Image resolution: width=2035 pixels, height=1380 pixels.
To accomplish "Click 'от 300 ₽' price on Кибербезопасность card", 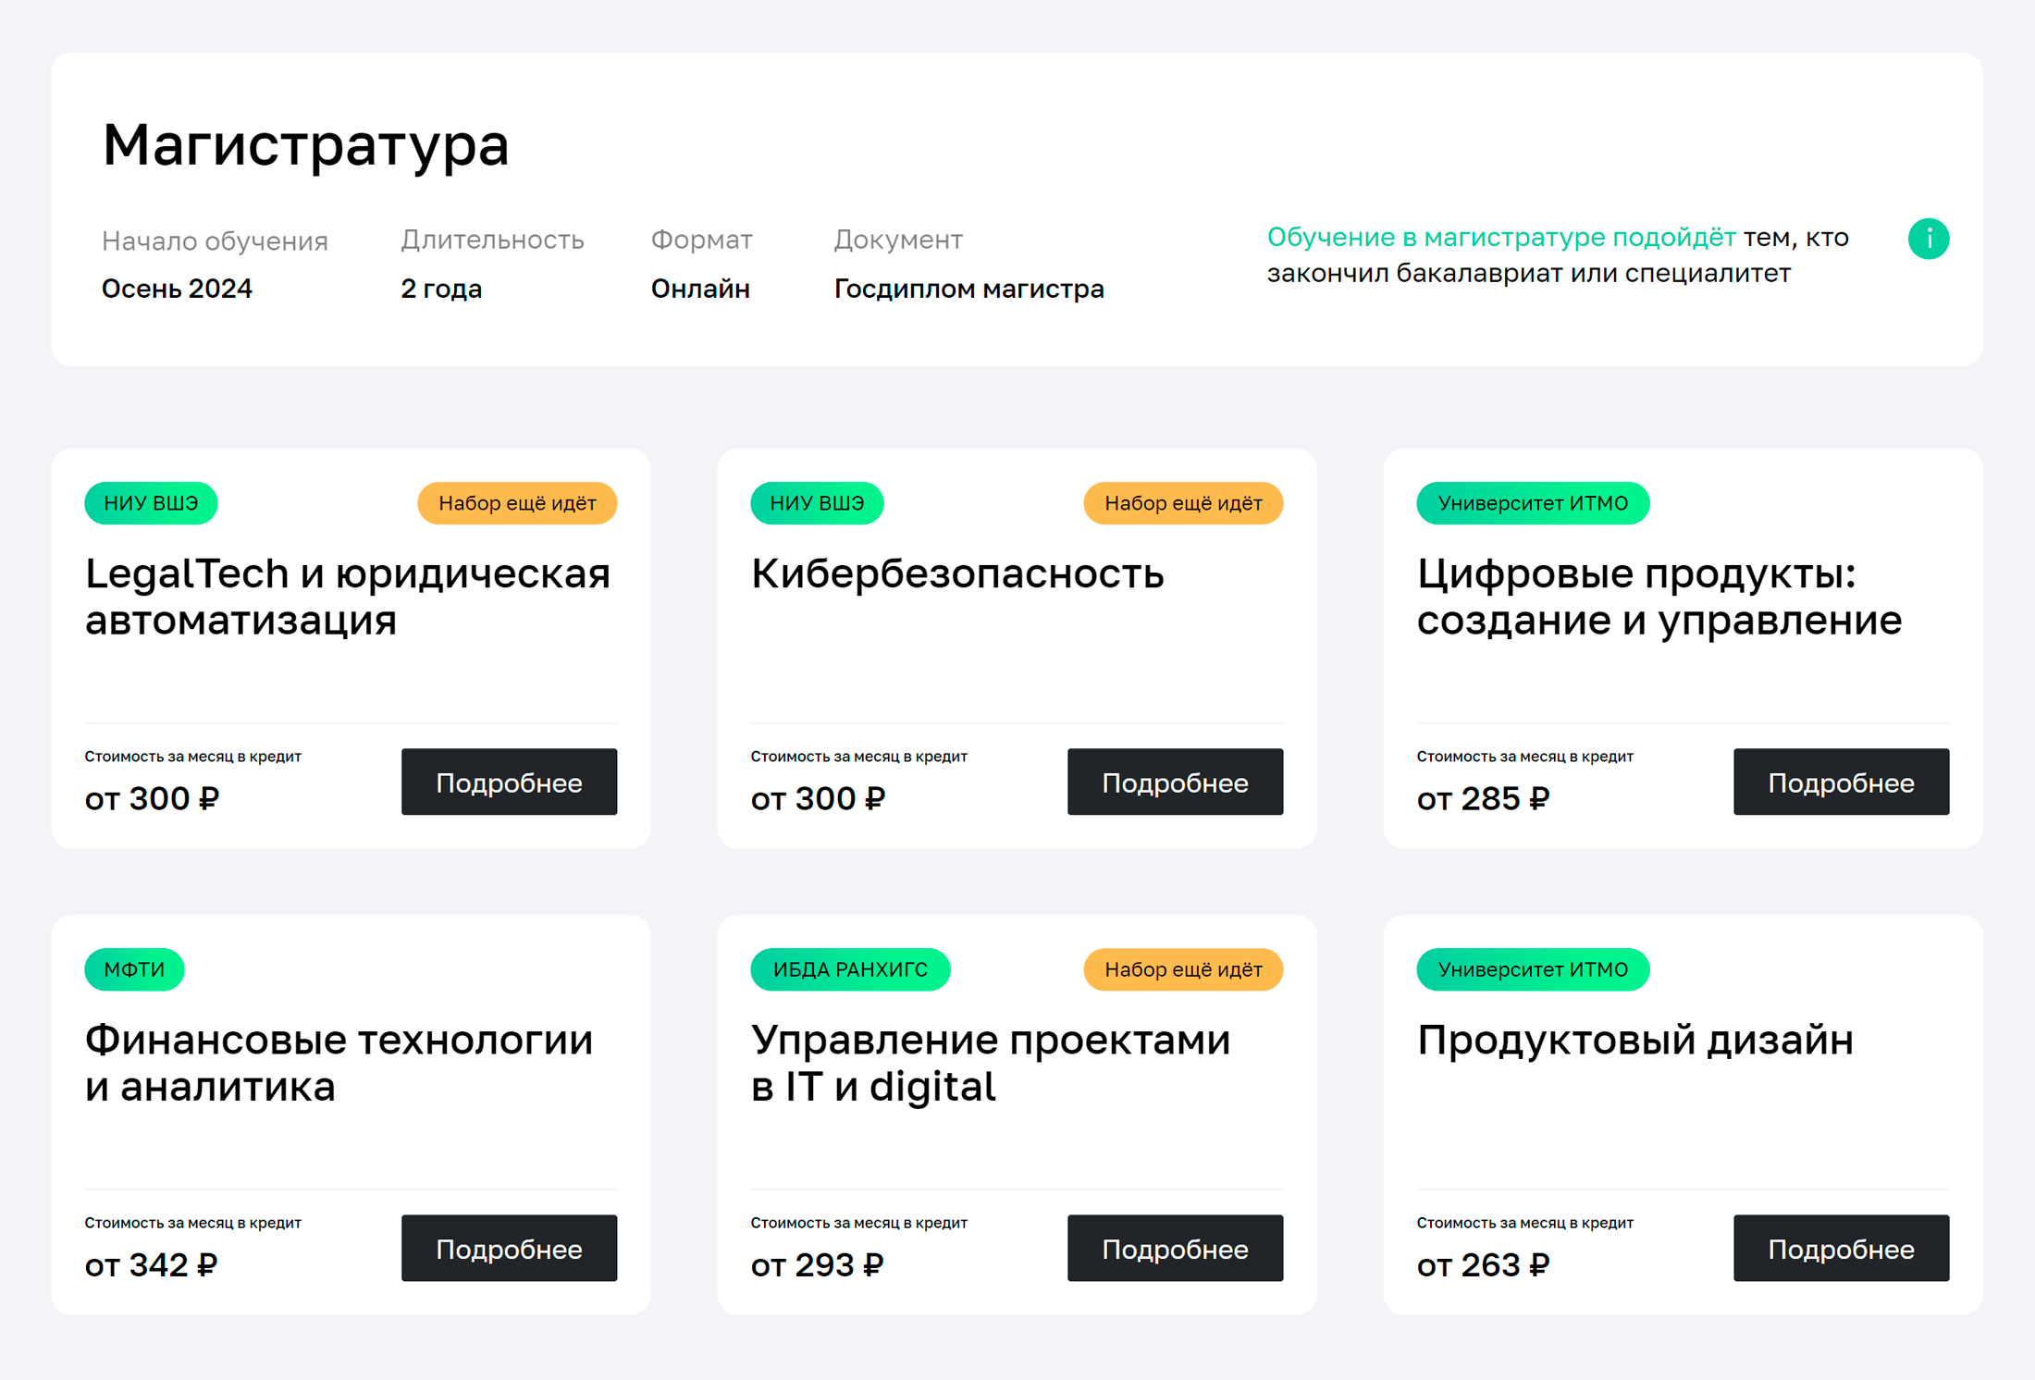I will point(818,798).
